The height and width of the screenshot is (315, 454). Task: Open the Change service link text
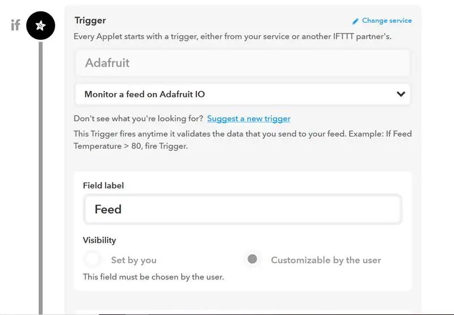point(386,20)
